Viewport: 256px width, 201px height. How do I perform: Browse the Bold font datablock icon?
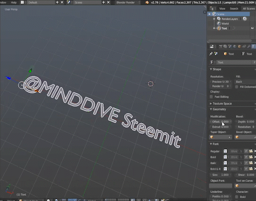tap(225, 157)
